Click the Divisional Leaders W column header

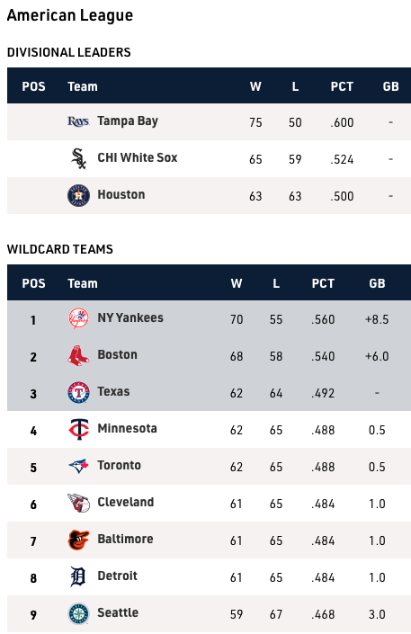tap(255, 86)
